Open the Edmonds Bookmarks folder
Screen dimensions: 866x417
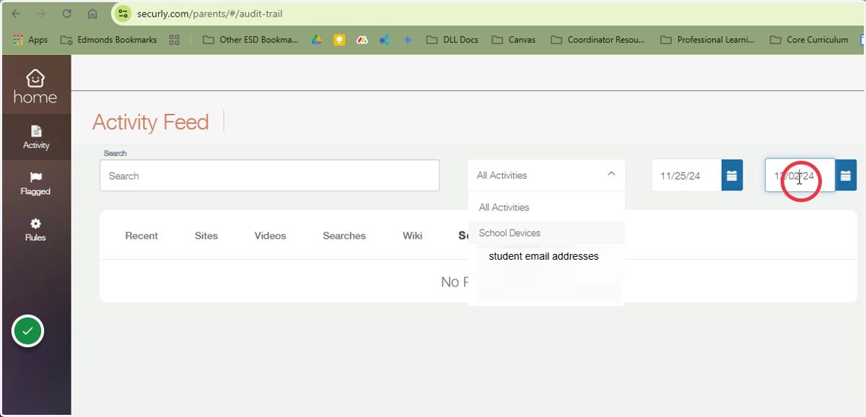[109, 40]
